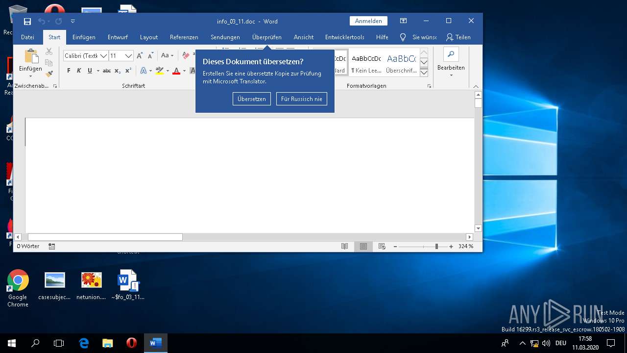Click the zoom-out minus button

395,246
